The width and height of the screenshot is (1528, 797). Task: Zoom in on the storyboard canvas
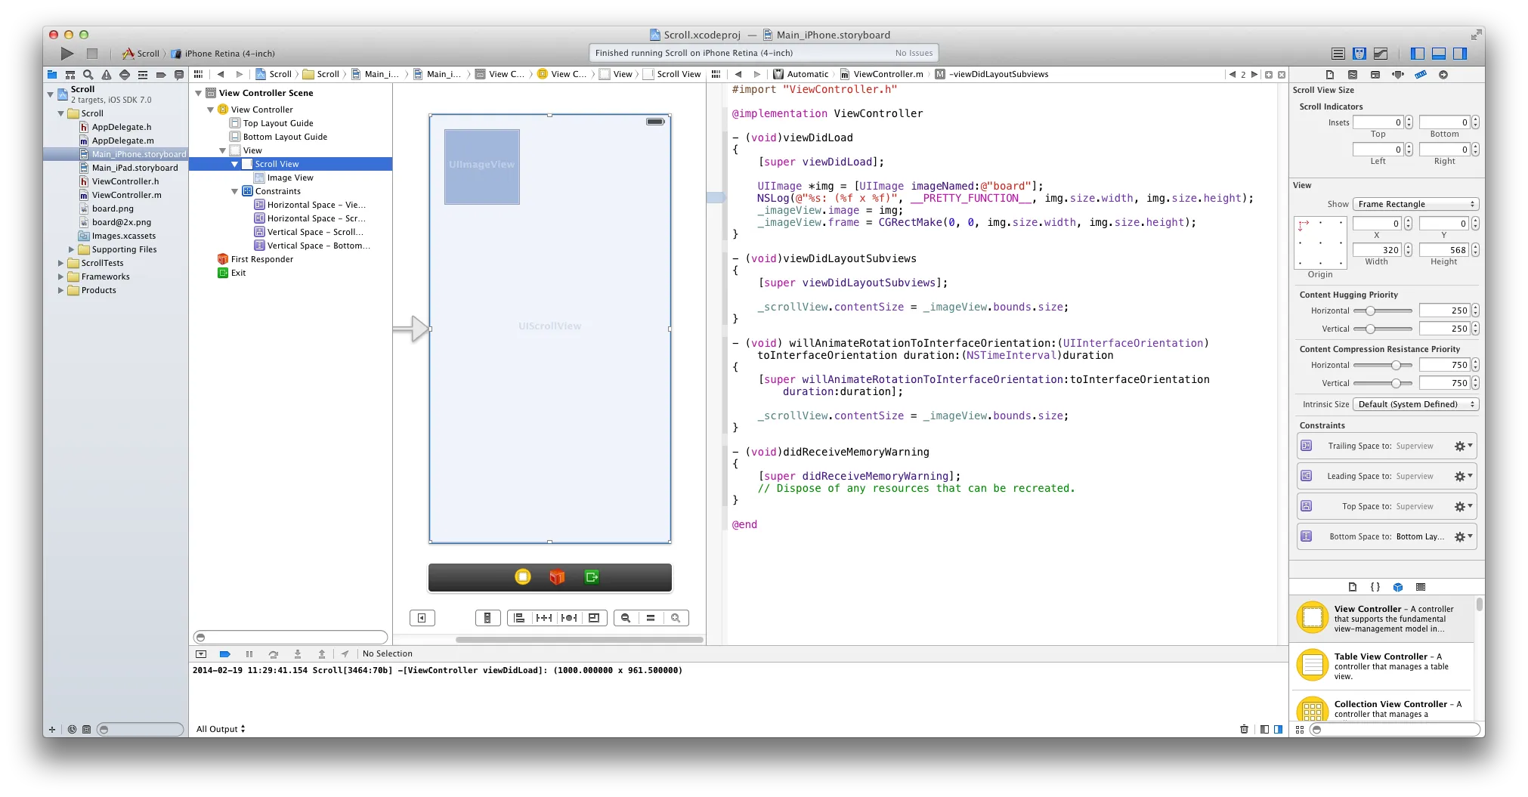676,618
